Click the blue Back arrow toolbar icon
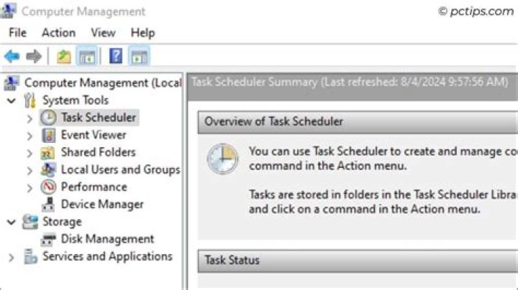The height and width of the screenshot is (290, 518). pos(12,57)
